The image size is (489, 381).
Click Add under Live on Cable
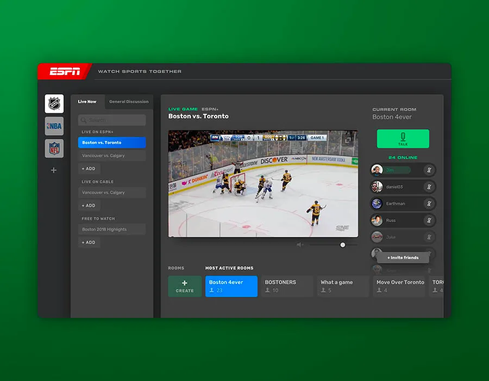(x=89, y=206)
